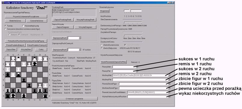Select the white knight on square G1
This screenshot has width=242, height=109.
coord(13,59)
